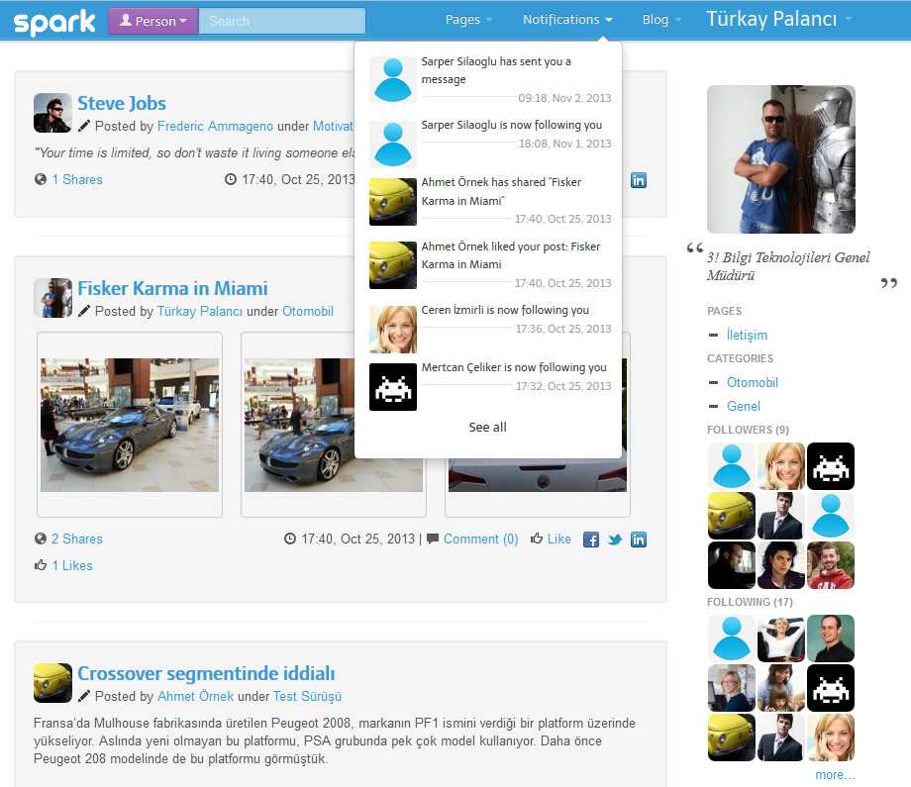Image resolution: width=911 pixels, height=787 pixels.
Task: Click the Spark logo
Action: (x=54, y=22)
